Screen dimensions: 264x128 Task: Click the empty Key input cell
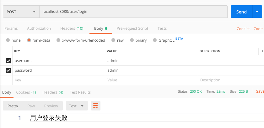click(59, 80)
